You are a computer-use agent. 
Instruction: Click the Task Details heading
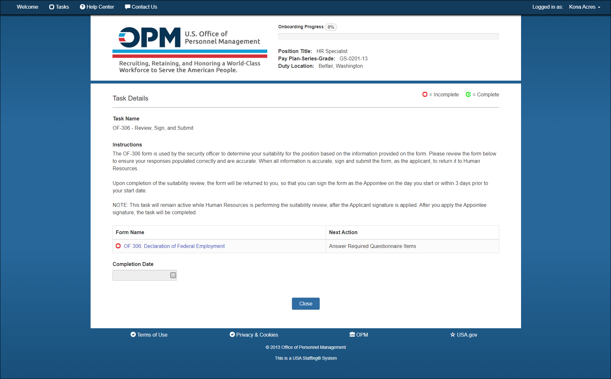(130, 98)
